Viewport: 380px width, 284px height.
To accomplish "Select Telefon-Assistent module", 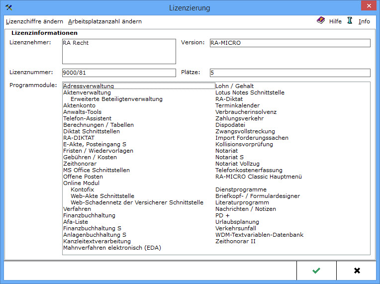I will tap(87, 118).
